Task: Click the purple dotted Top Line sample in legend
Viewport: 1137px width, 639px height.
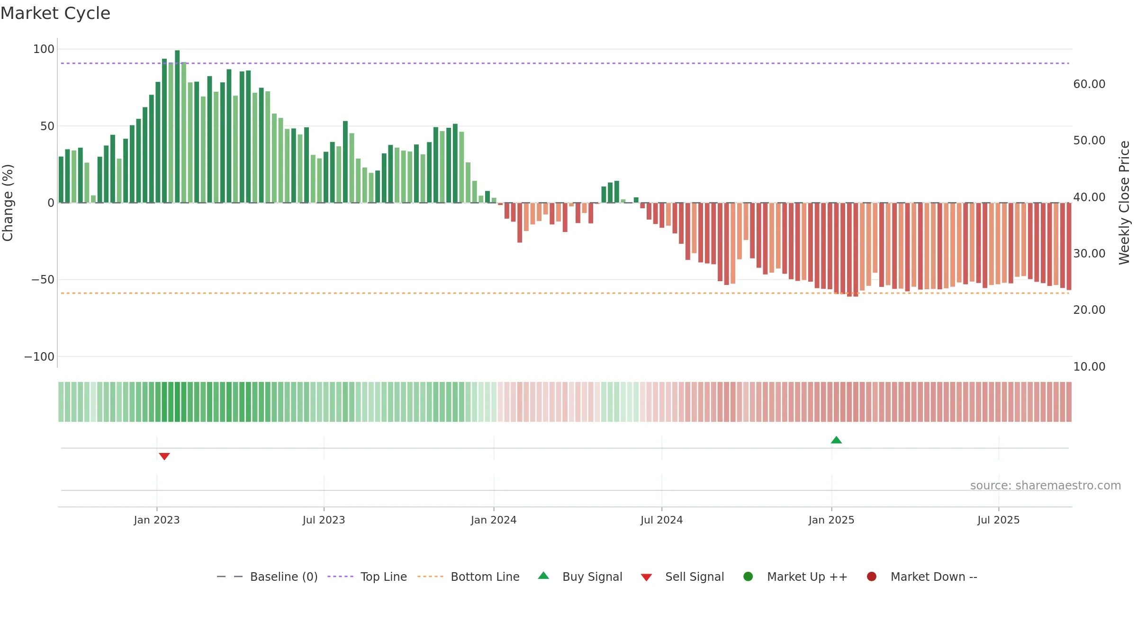Action: (x=340, y=577)
